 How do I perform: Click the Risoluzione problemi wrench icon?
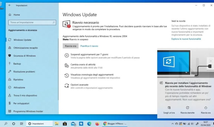coord(10,72)
